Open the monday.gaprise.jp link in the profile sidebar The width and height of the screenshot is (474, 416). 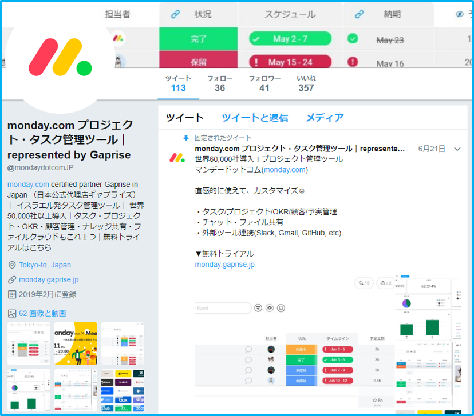[49, 279]
